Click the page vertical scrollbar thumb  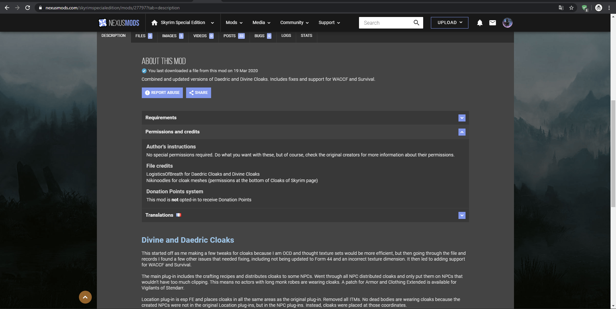(x=613, y=154)
